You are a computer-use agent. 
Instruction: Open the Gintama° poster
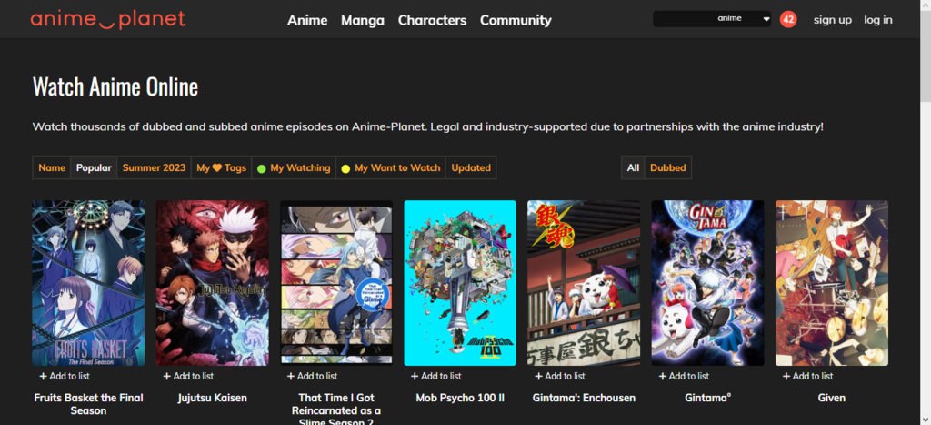[707, 283]
